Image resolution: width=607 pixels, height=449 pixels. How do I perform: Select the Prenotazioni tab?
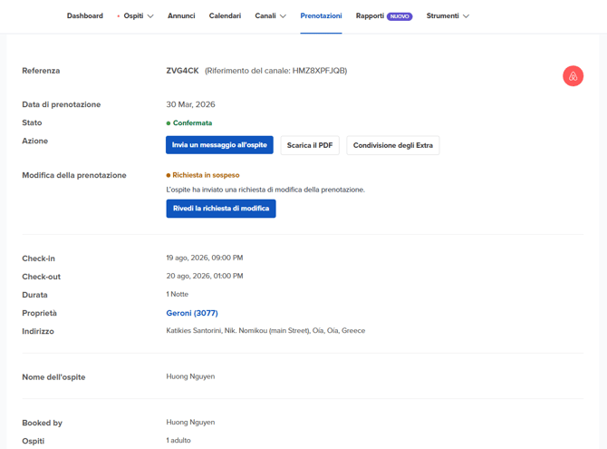321,16
